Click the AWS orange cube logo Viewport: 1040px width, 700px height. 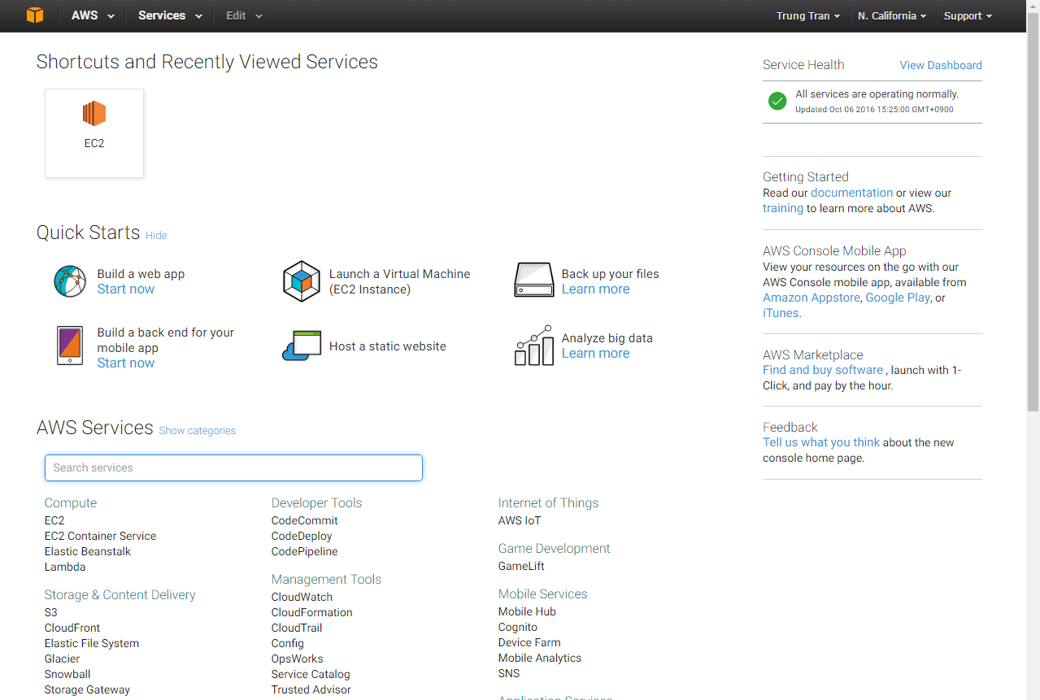[35, 15]
